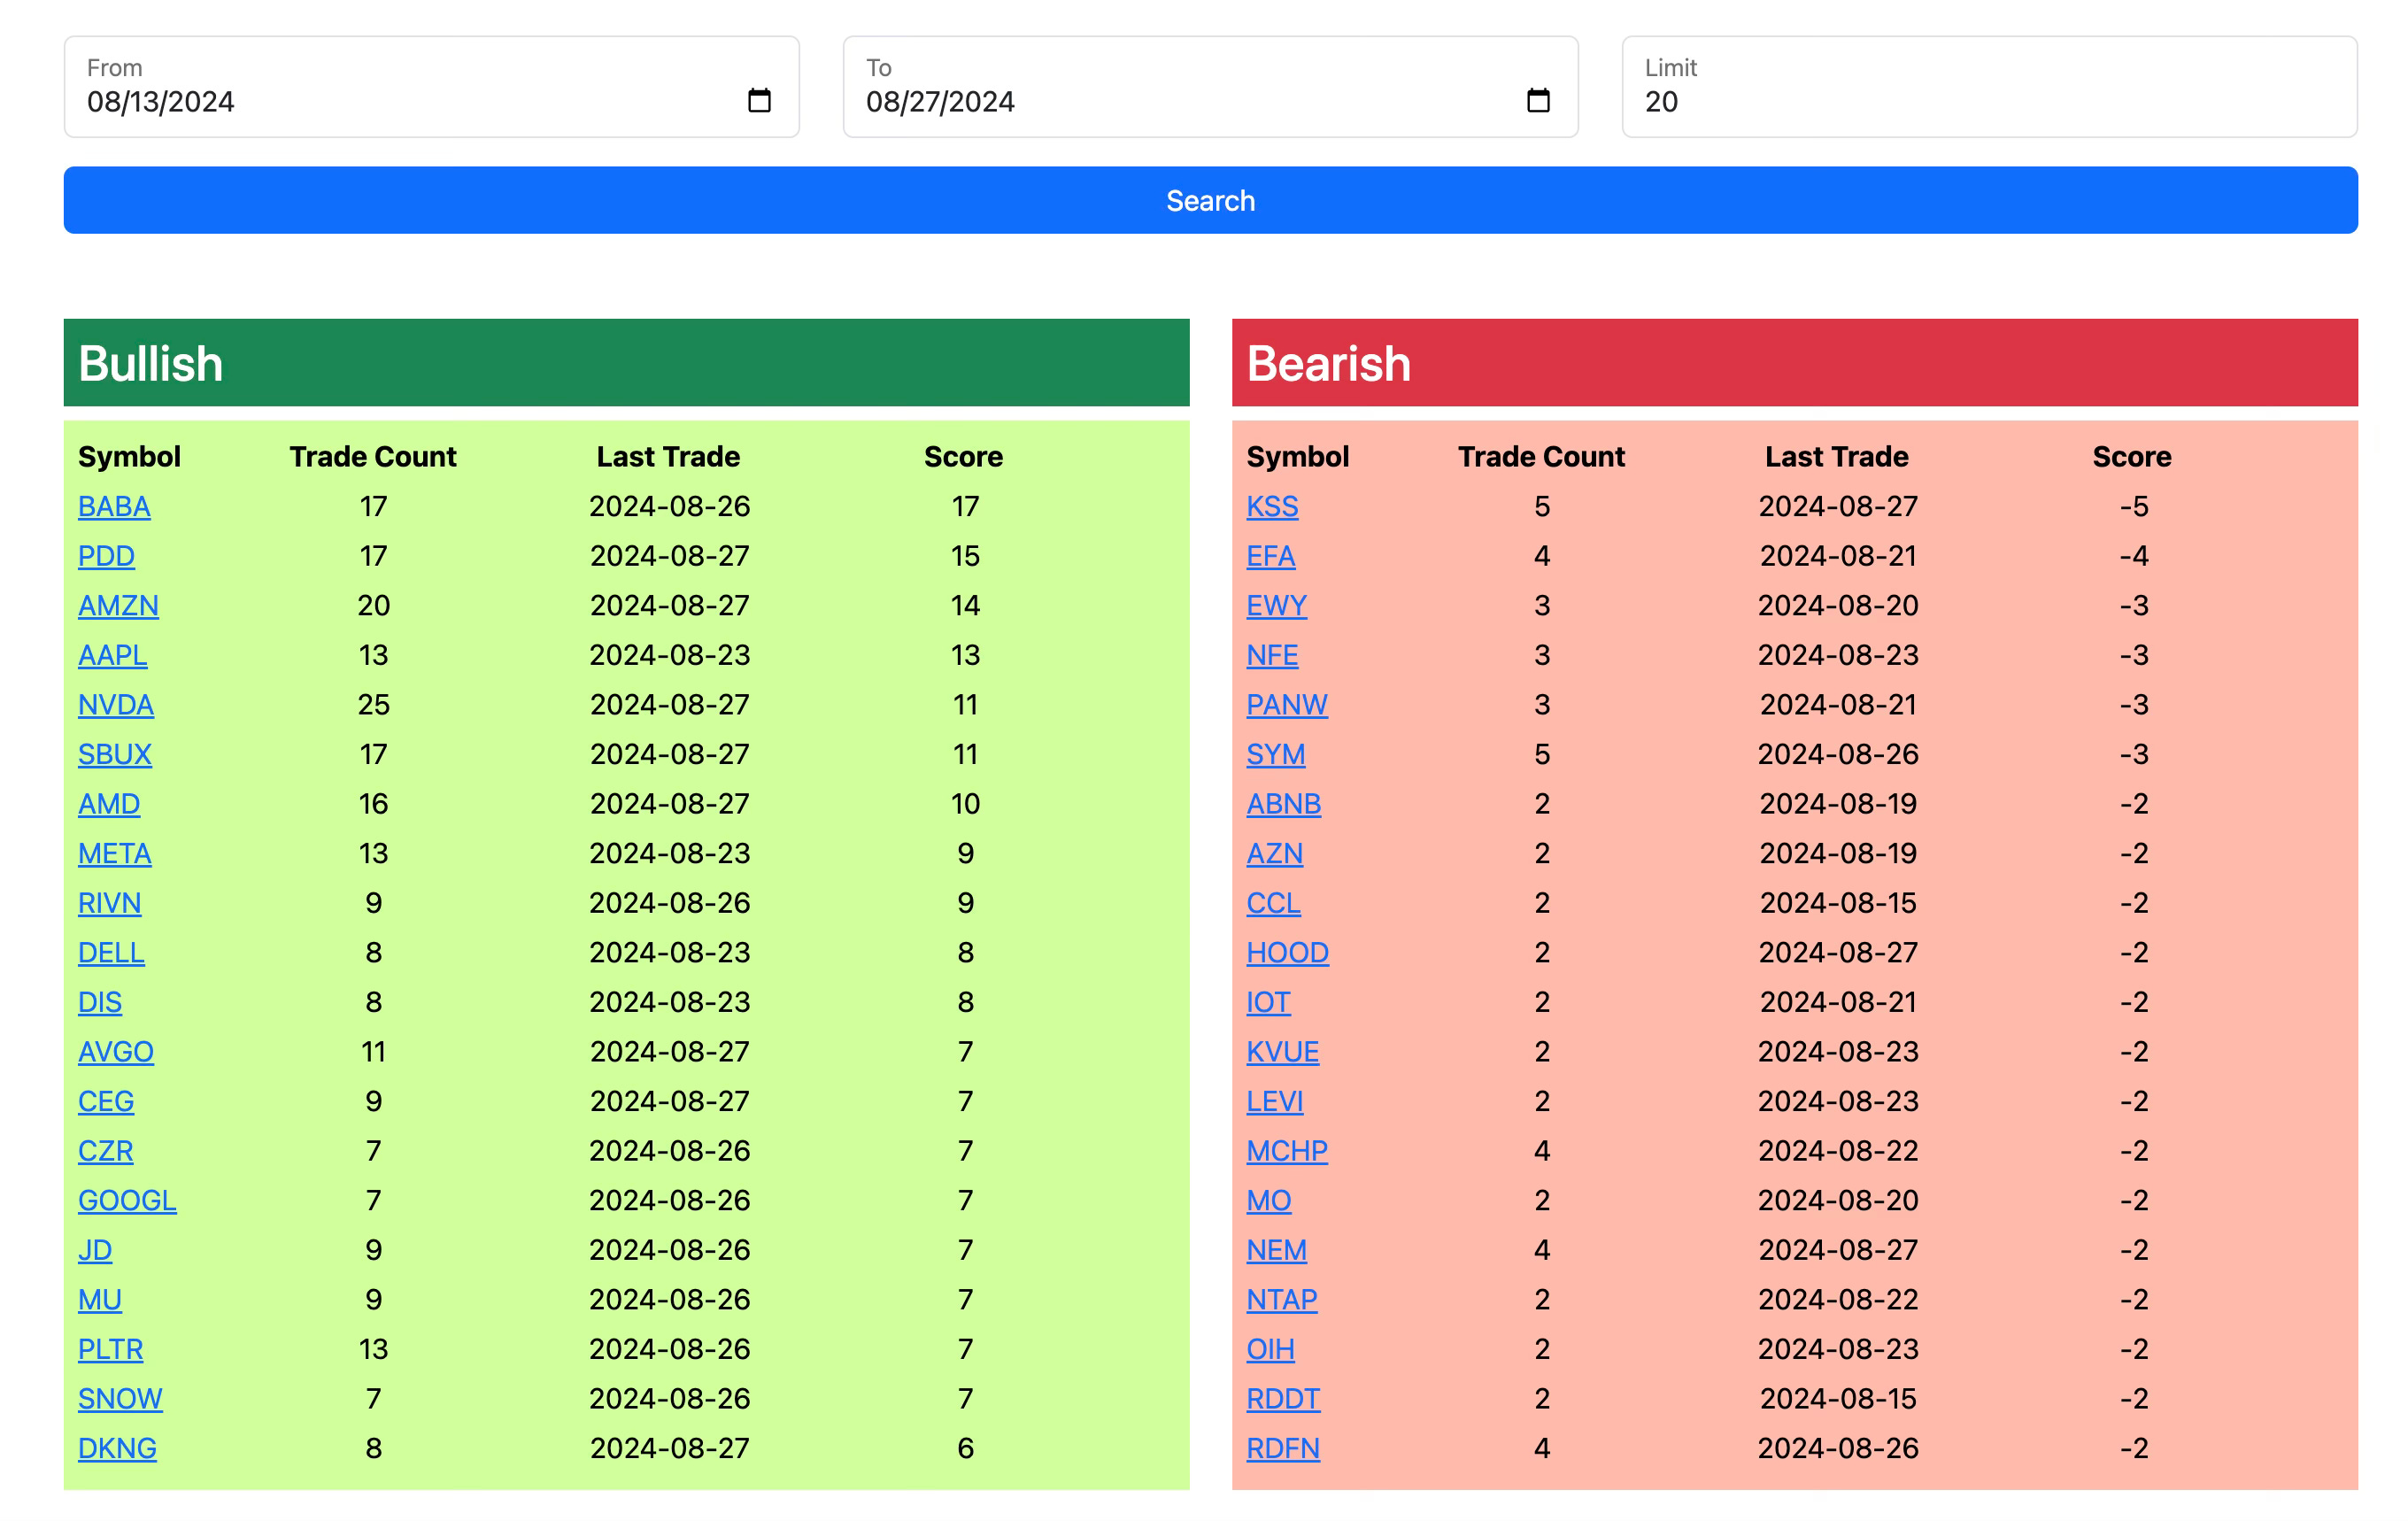The height and width of the screenshot is (1521, 2408).
Task: Select BABA last trade date 2024-08-26
Action: [669, 506]
